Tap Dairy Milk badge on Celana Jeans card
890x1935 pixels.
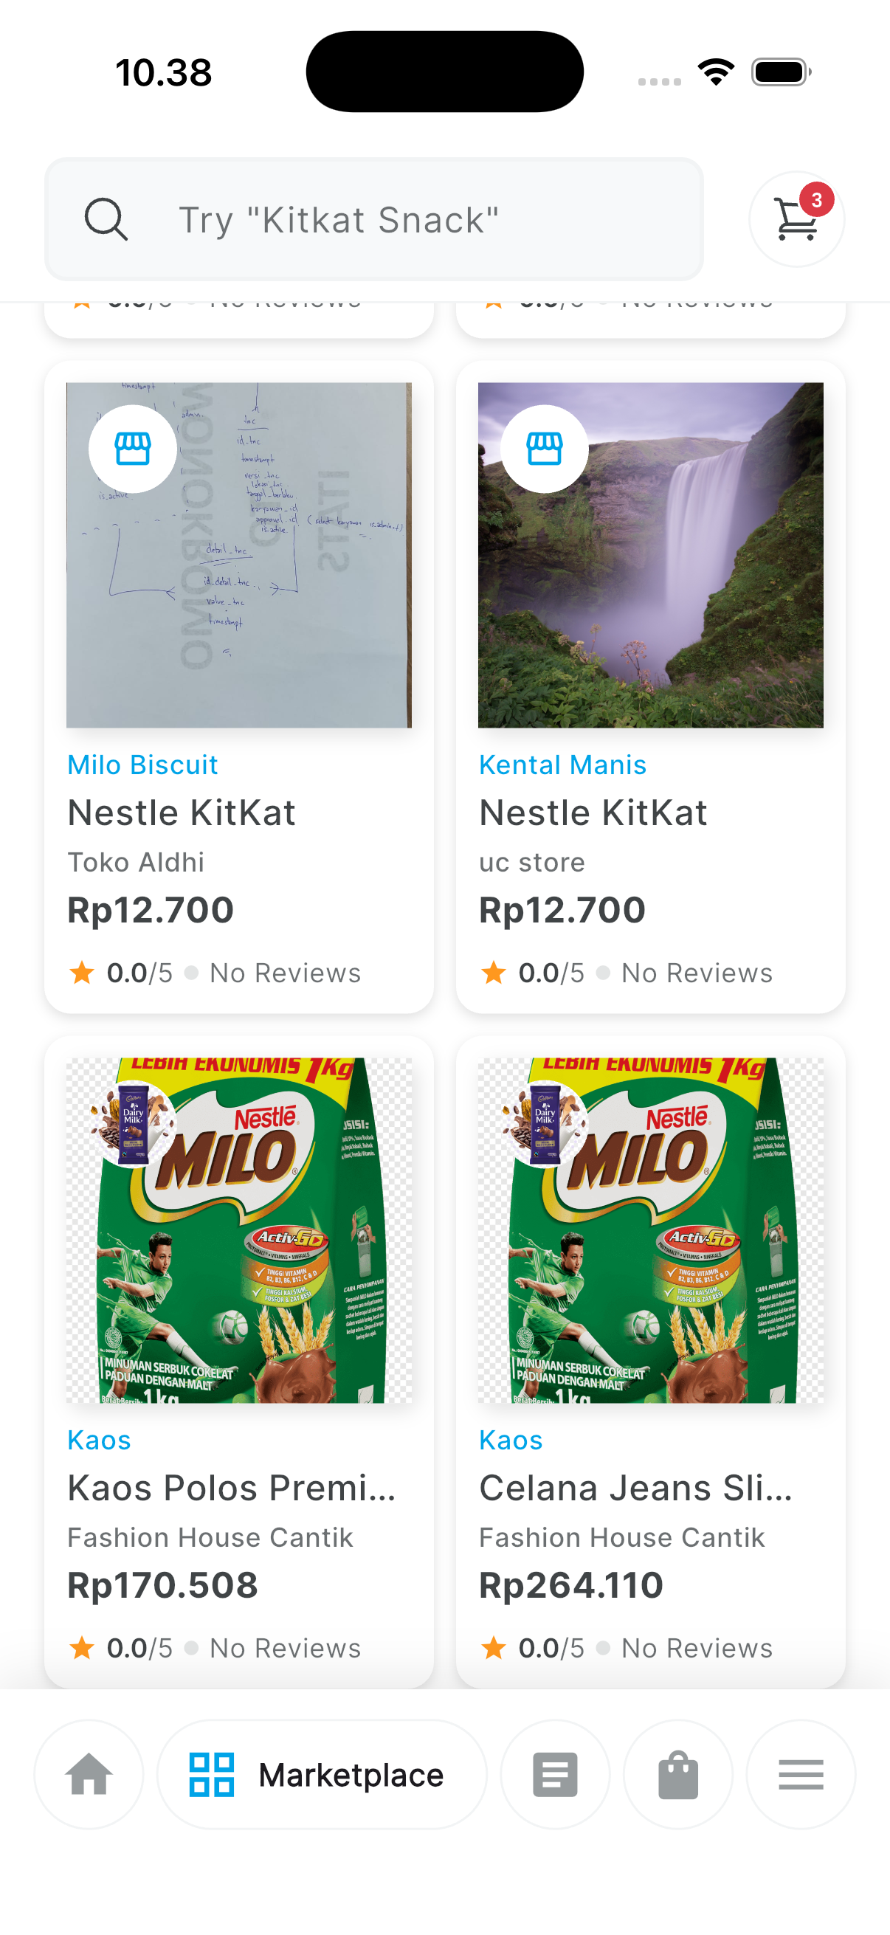click(x=545, y=1124)
